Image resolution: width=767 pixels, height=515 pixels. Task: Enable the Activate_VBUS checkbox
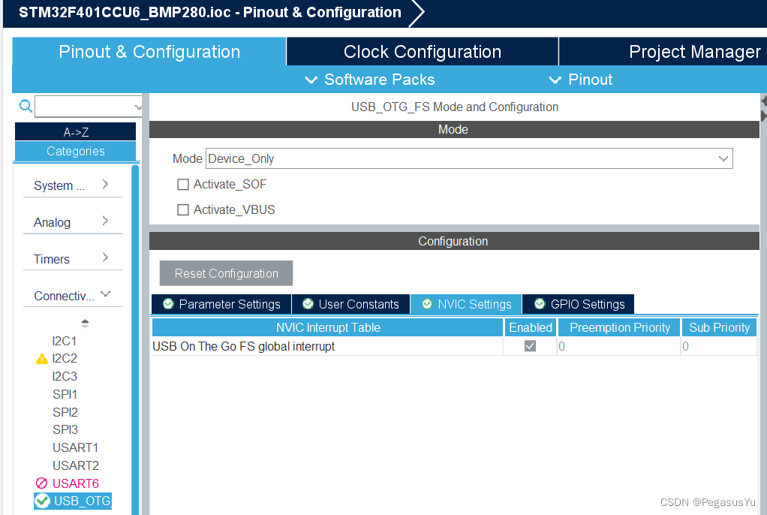tap(182, 209)
